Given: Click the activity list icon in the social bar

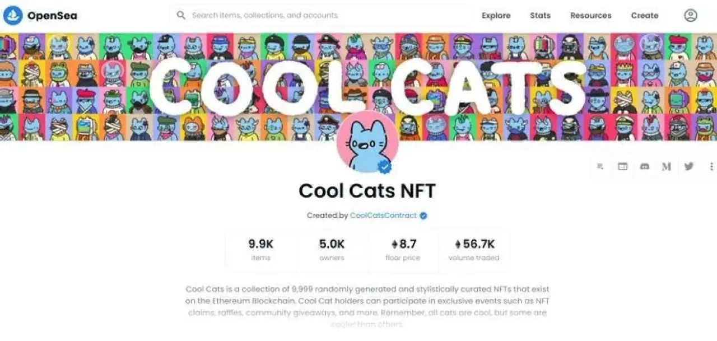Looking at the screenshot, I should coord(600,166).
